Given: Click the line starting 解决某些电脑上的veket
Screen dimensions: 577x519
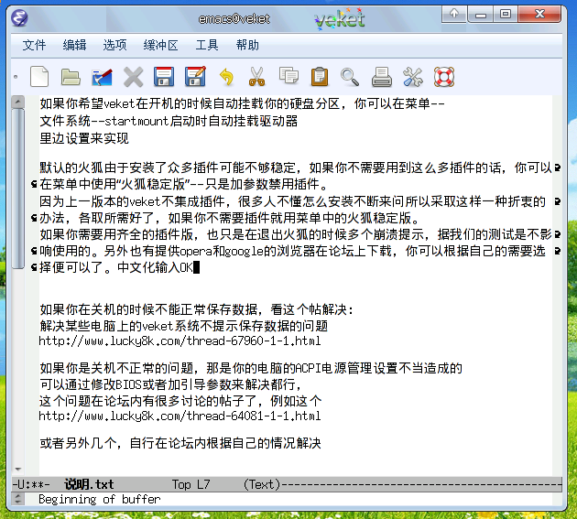Looking at the screenshot, I should [183, 326].
